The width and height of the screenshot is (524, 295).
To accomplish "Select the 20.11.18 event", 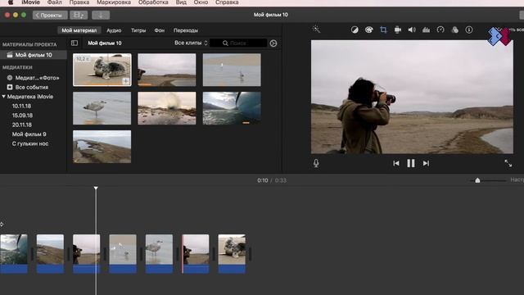I will 22,125.
